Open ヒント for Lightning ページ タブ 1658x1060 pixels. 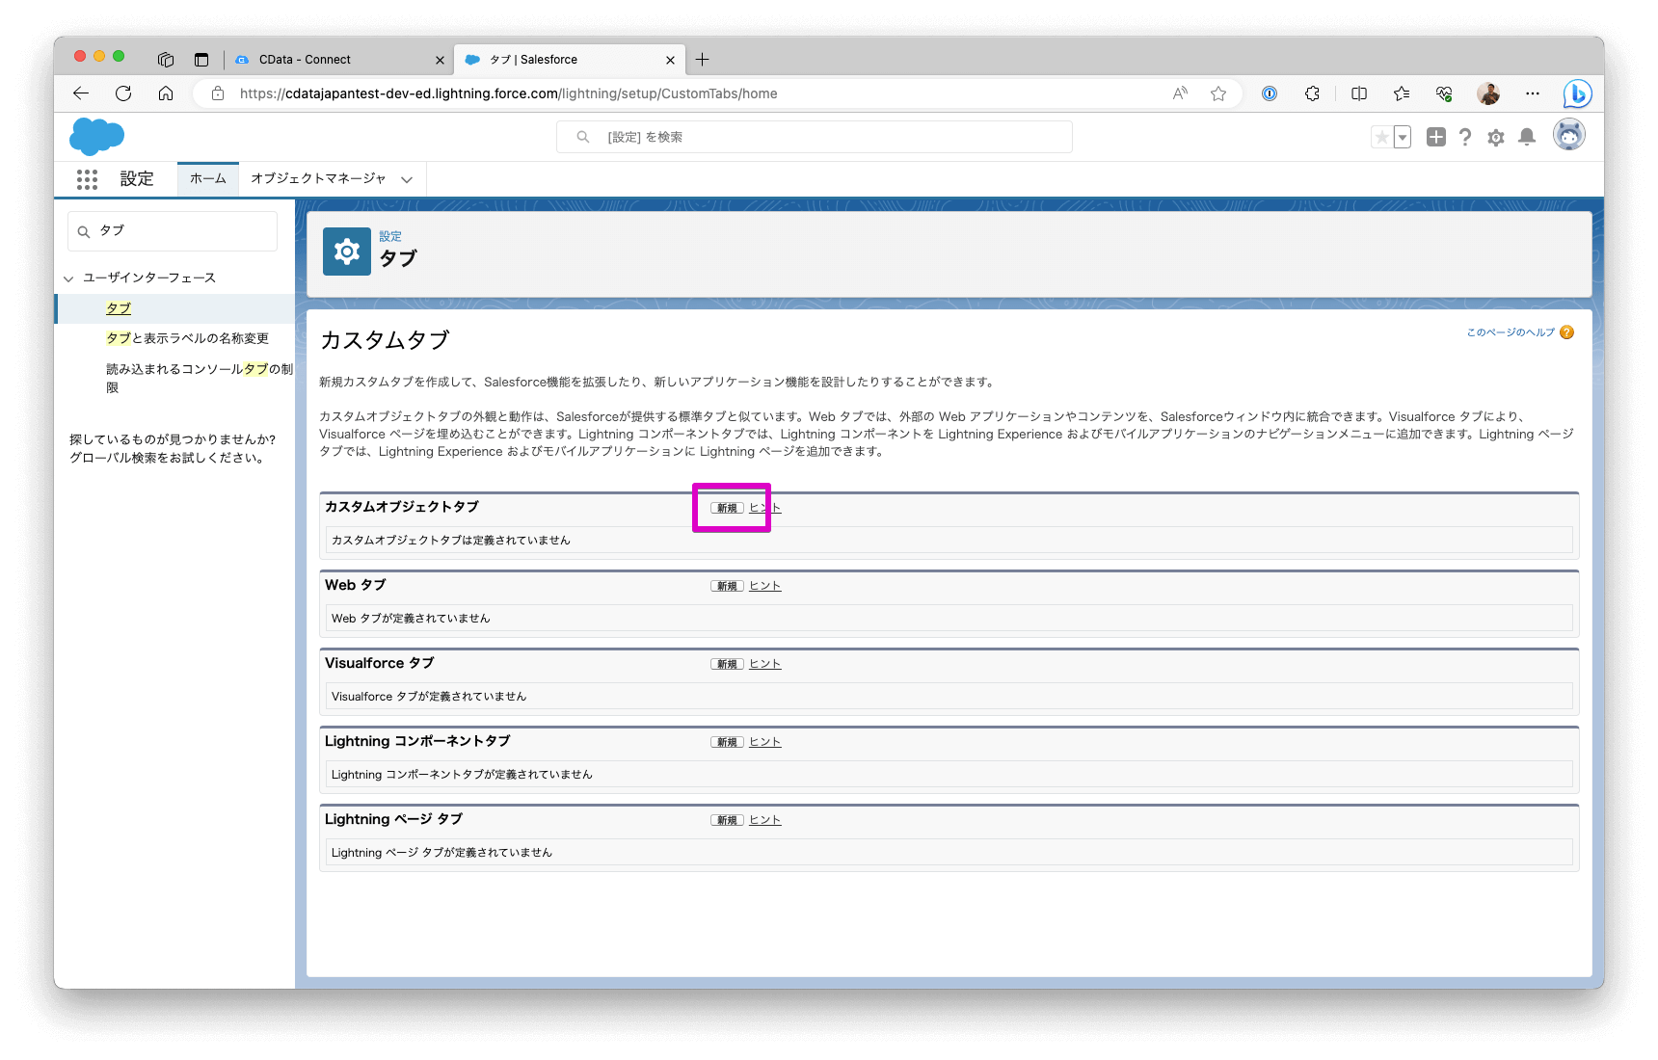(765, 820)
